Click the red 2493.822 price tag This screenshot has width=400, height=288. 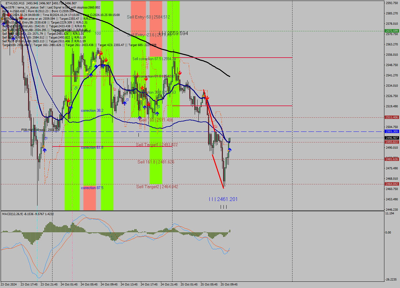pyautogui.click(x=392, y=142)
